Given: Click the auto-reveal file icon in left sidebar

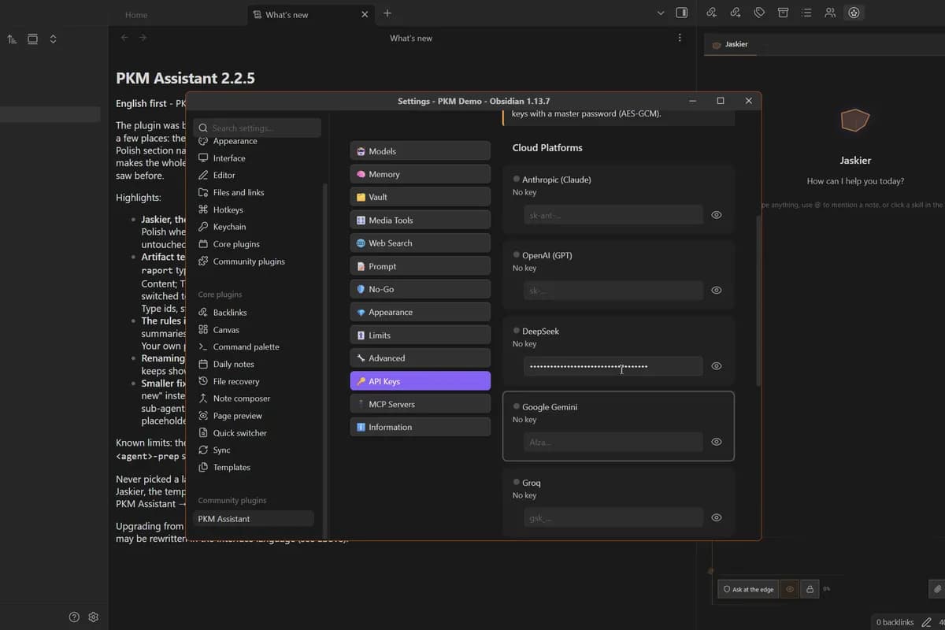Looking at the screenshot, I should pyautogui.click(x=32, y=39).
